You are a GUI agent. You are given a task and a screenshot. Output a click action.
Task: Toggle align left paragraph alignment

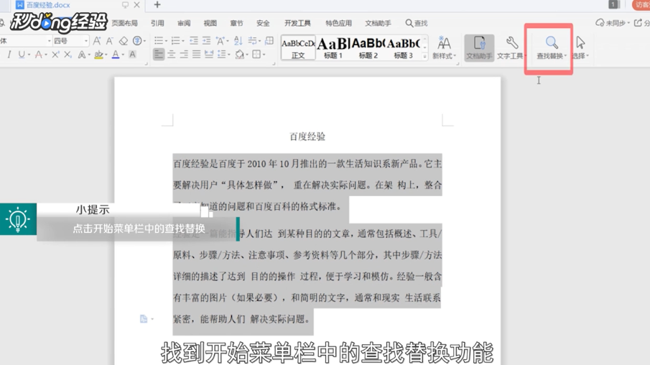[158, 55]
